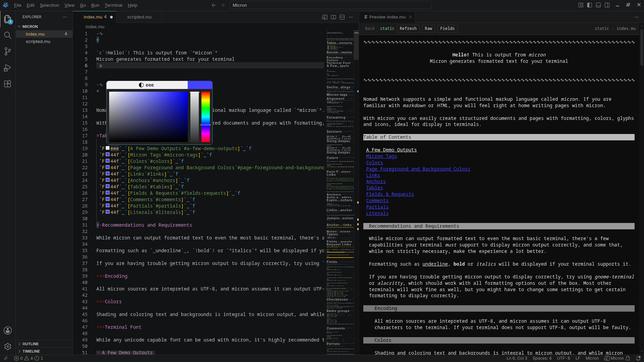Open the Search view in activity bar
Screen dimensions: 644x362
[7, 35]
